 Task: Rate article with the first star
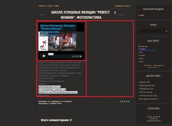click(x=121, y=101)
